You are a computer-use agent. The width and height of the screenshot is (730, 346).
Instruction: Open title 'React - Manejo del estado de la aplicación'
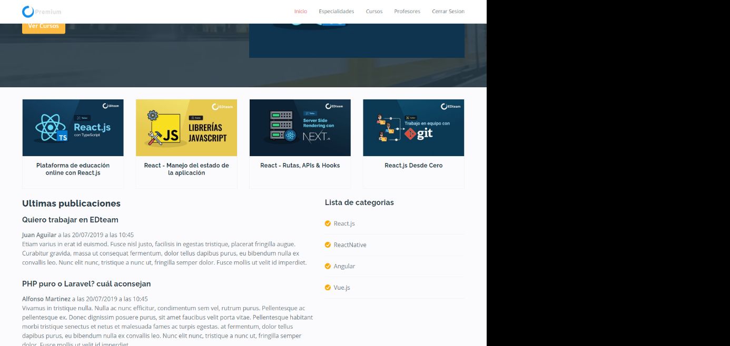(186, 169)
